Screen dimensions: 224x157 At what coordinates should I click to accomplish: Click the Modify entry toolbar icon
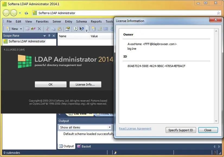coord(27,29)
